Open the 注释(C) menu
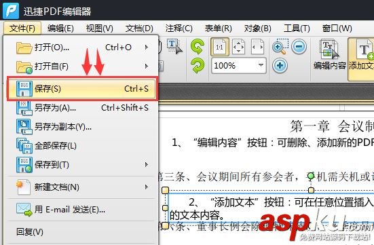The height and width of the screenshot is (245, 374). [179, 29]
